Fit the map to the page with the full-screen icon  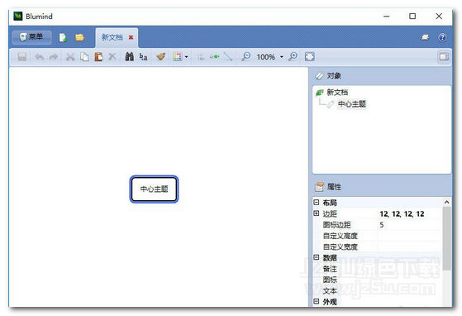click(x=310, y=56)
